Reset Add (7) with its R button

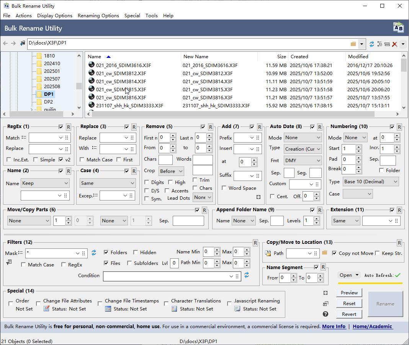260,127
